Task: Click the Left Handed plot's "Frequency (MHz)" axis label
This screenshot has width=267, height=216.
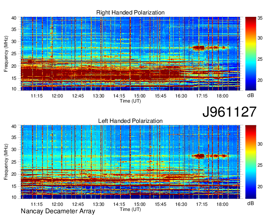Action: pyautogui.click(x=6, y=162)
